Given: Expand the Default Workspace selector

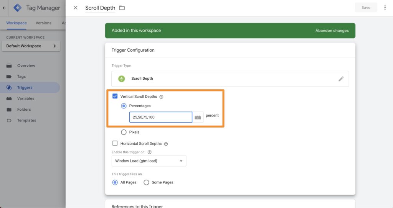Looking at the screenshot, I should coord(31,46).
